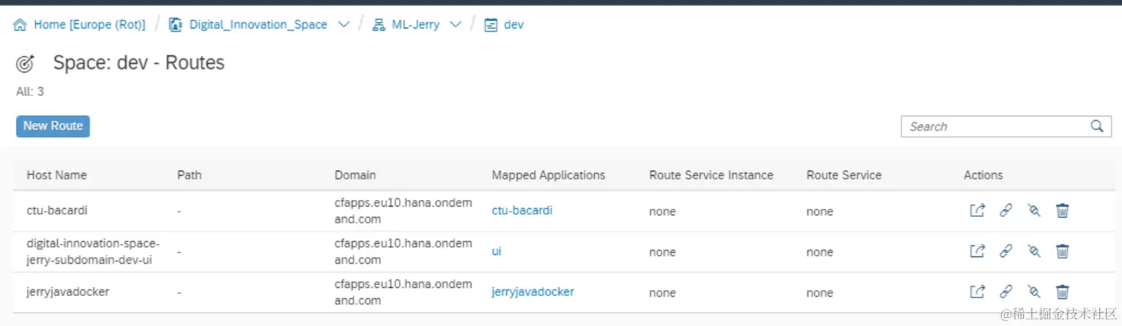Viewport: 1122px width, 326px height.
Task: Open the ctu-bacardi mapped application link
Action: click(x=521, y=210)
